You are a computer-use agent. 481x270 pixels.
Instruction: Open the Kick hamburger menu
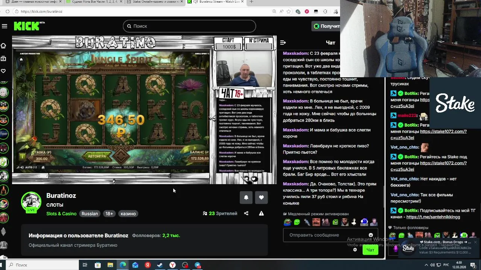point(5,26)
